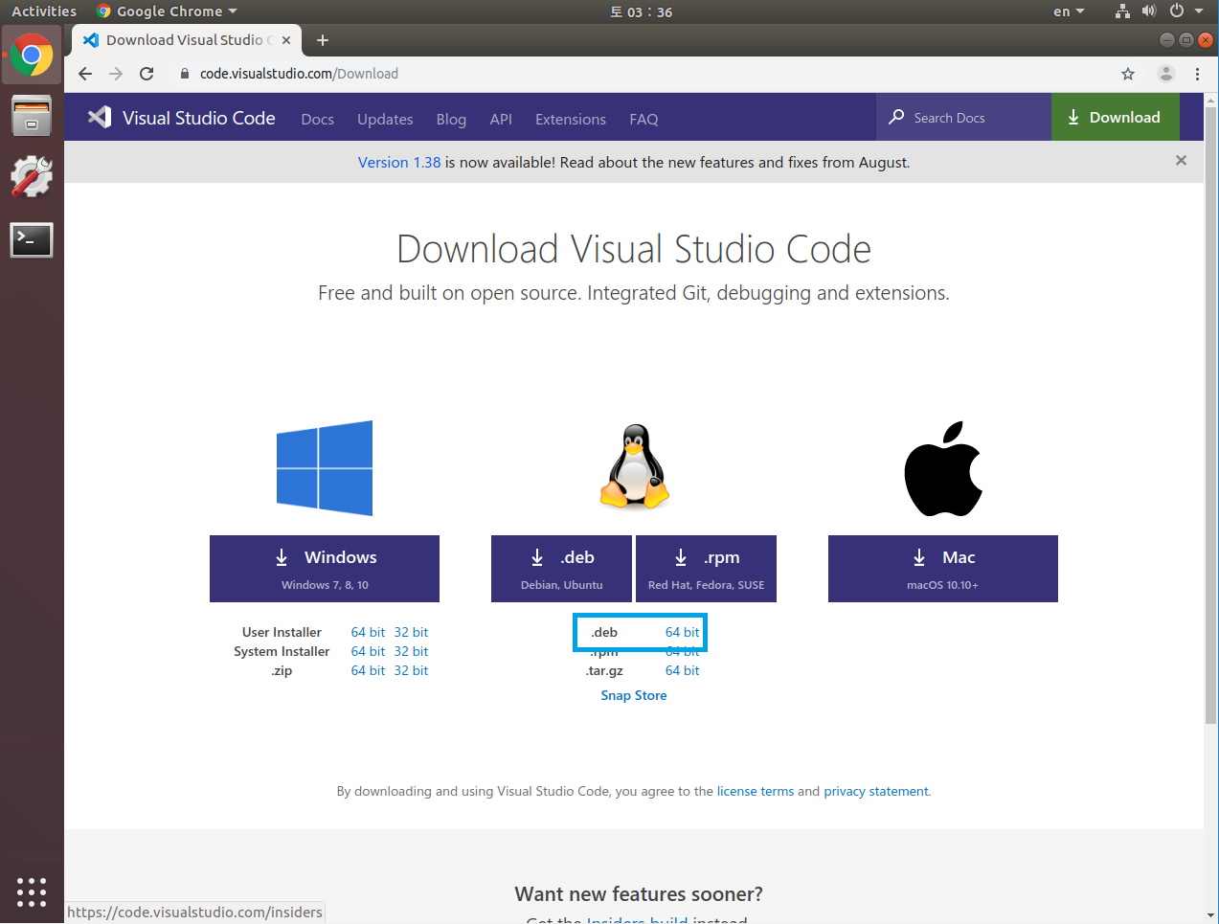
Task: Open the en input language dropdown
Action: coord(1069,11)
